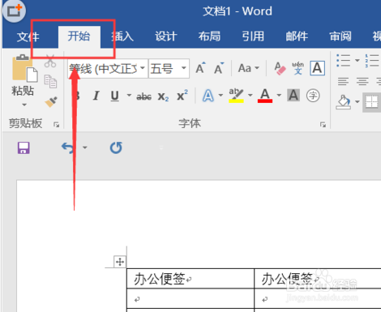Open the phonetic guide (wén) tool
The height and width of the screenshot is (312, 381).
pos(298,68)
